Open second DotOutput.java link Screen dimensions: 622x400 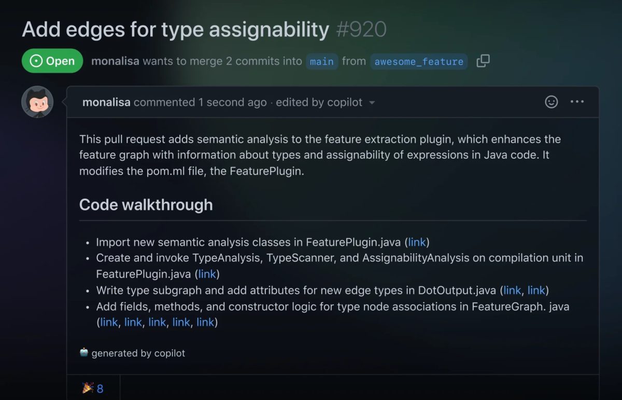tap(536, 291)
